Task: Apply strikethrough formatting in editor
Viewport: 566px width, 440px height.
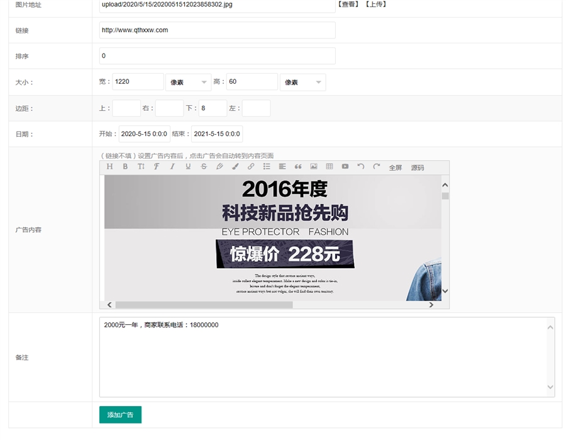Action: (x=204, y=167)
